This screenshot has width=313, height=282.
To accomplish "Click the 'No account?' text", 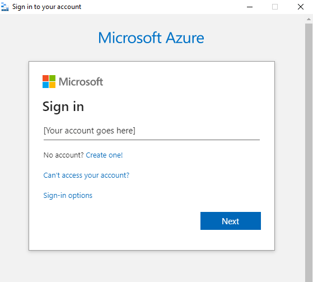I will point(63,155).
